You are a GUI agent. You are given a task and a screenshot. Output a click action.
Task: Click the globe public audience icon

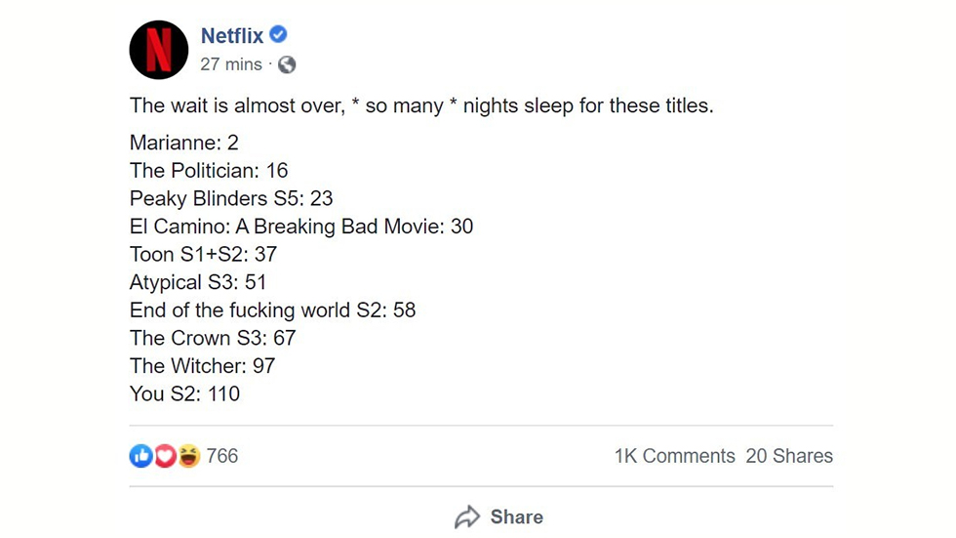(287, 64)
